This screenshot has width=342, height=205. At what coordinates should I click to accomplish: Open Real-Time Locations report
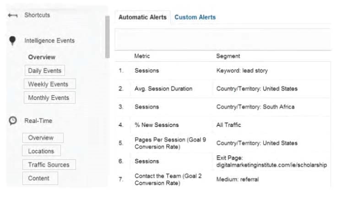42,151
